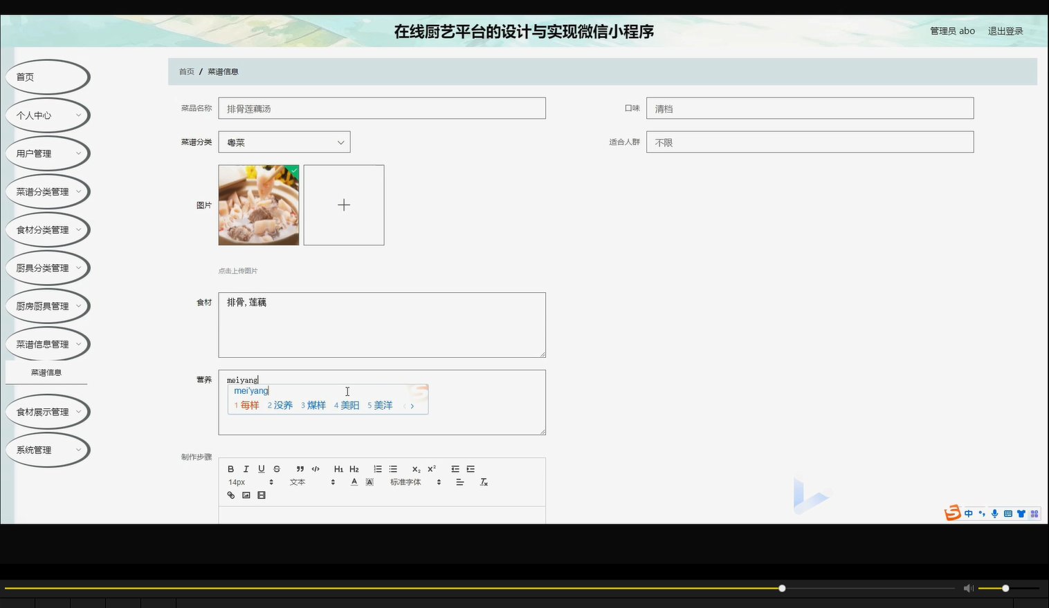The height and width of the screenshot is (608, 1049).
Task: Open the Sogou skin settings shirt icon
Action: click(x=1021, y=513)
